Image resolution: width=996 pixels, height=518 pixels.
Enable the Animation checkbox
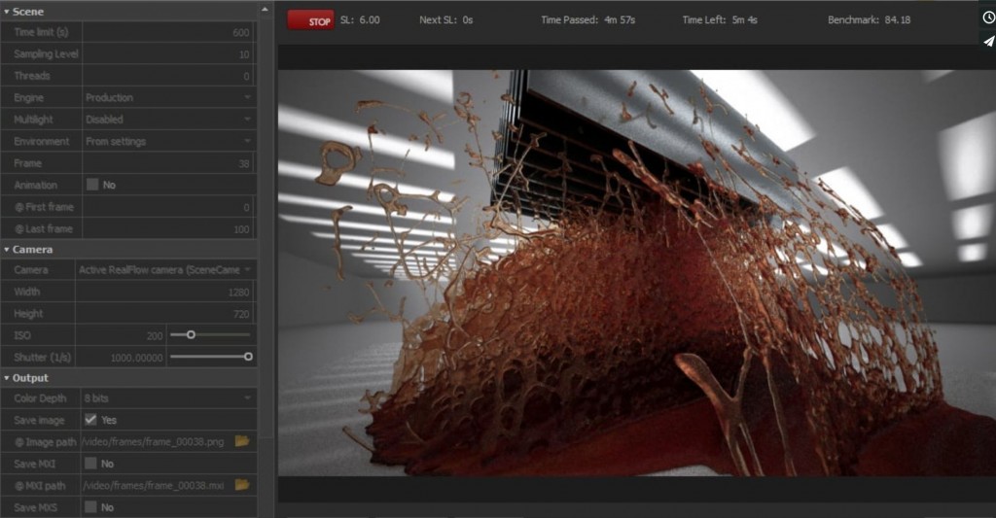click(91, 185)
